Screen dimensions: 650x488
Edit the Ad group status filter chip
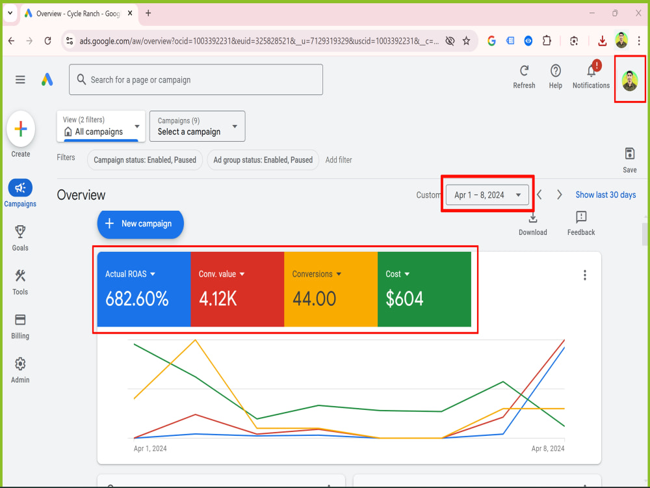tap(263, 160)
